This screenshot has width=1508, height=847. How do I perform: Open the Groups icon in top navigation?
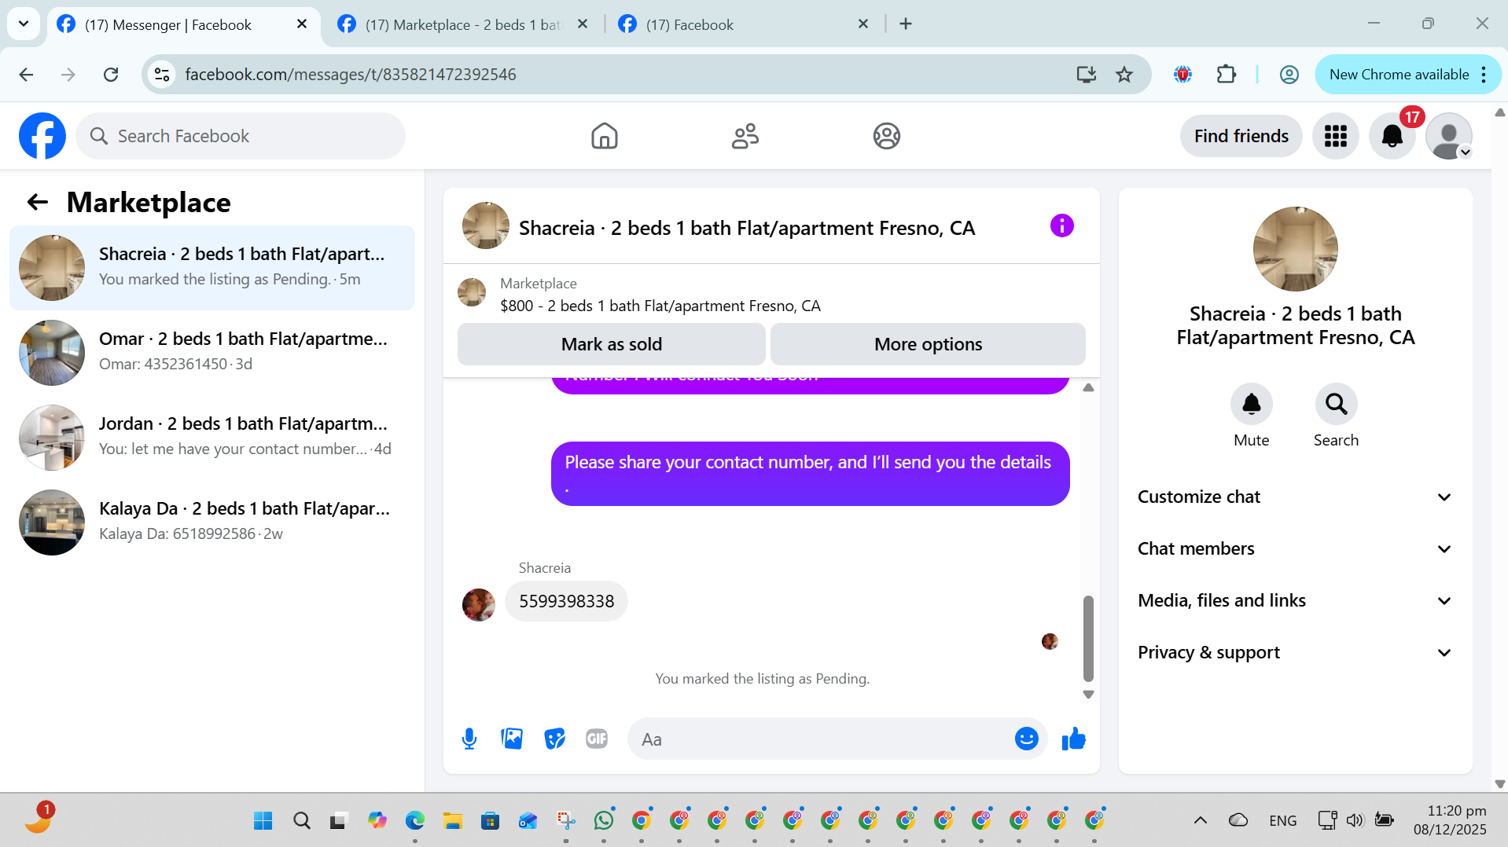tap(886, 136)
